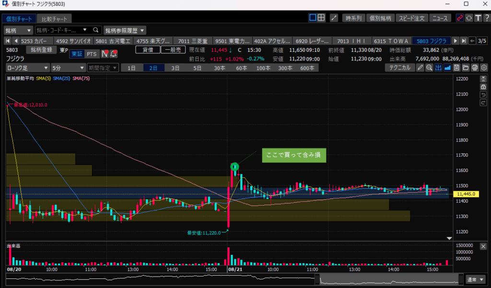Open the bell alert icon
491x288 pixels.
[114, 54]
